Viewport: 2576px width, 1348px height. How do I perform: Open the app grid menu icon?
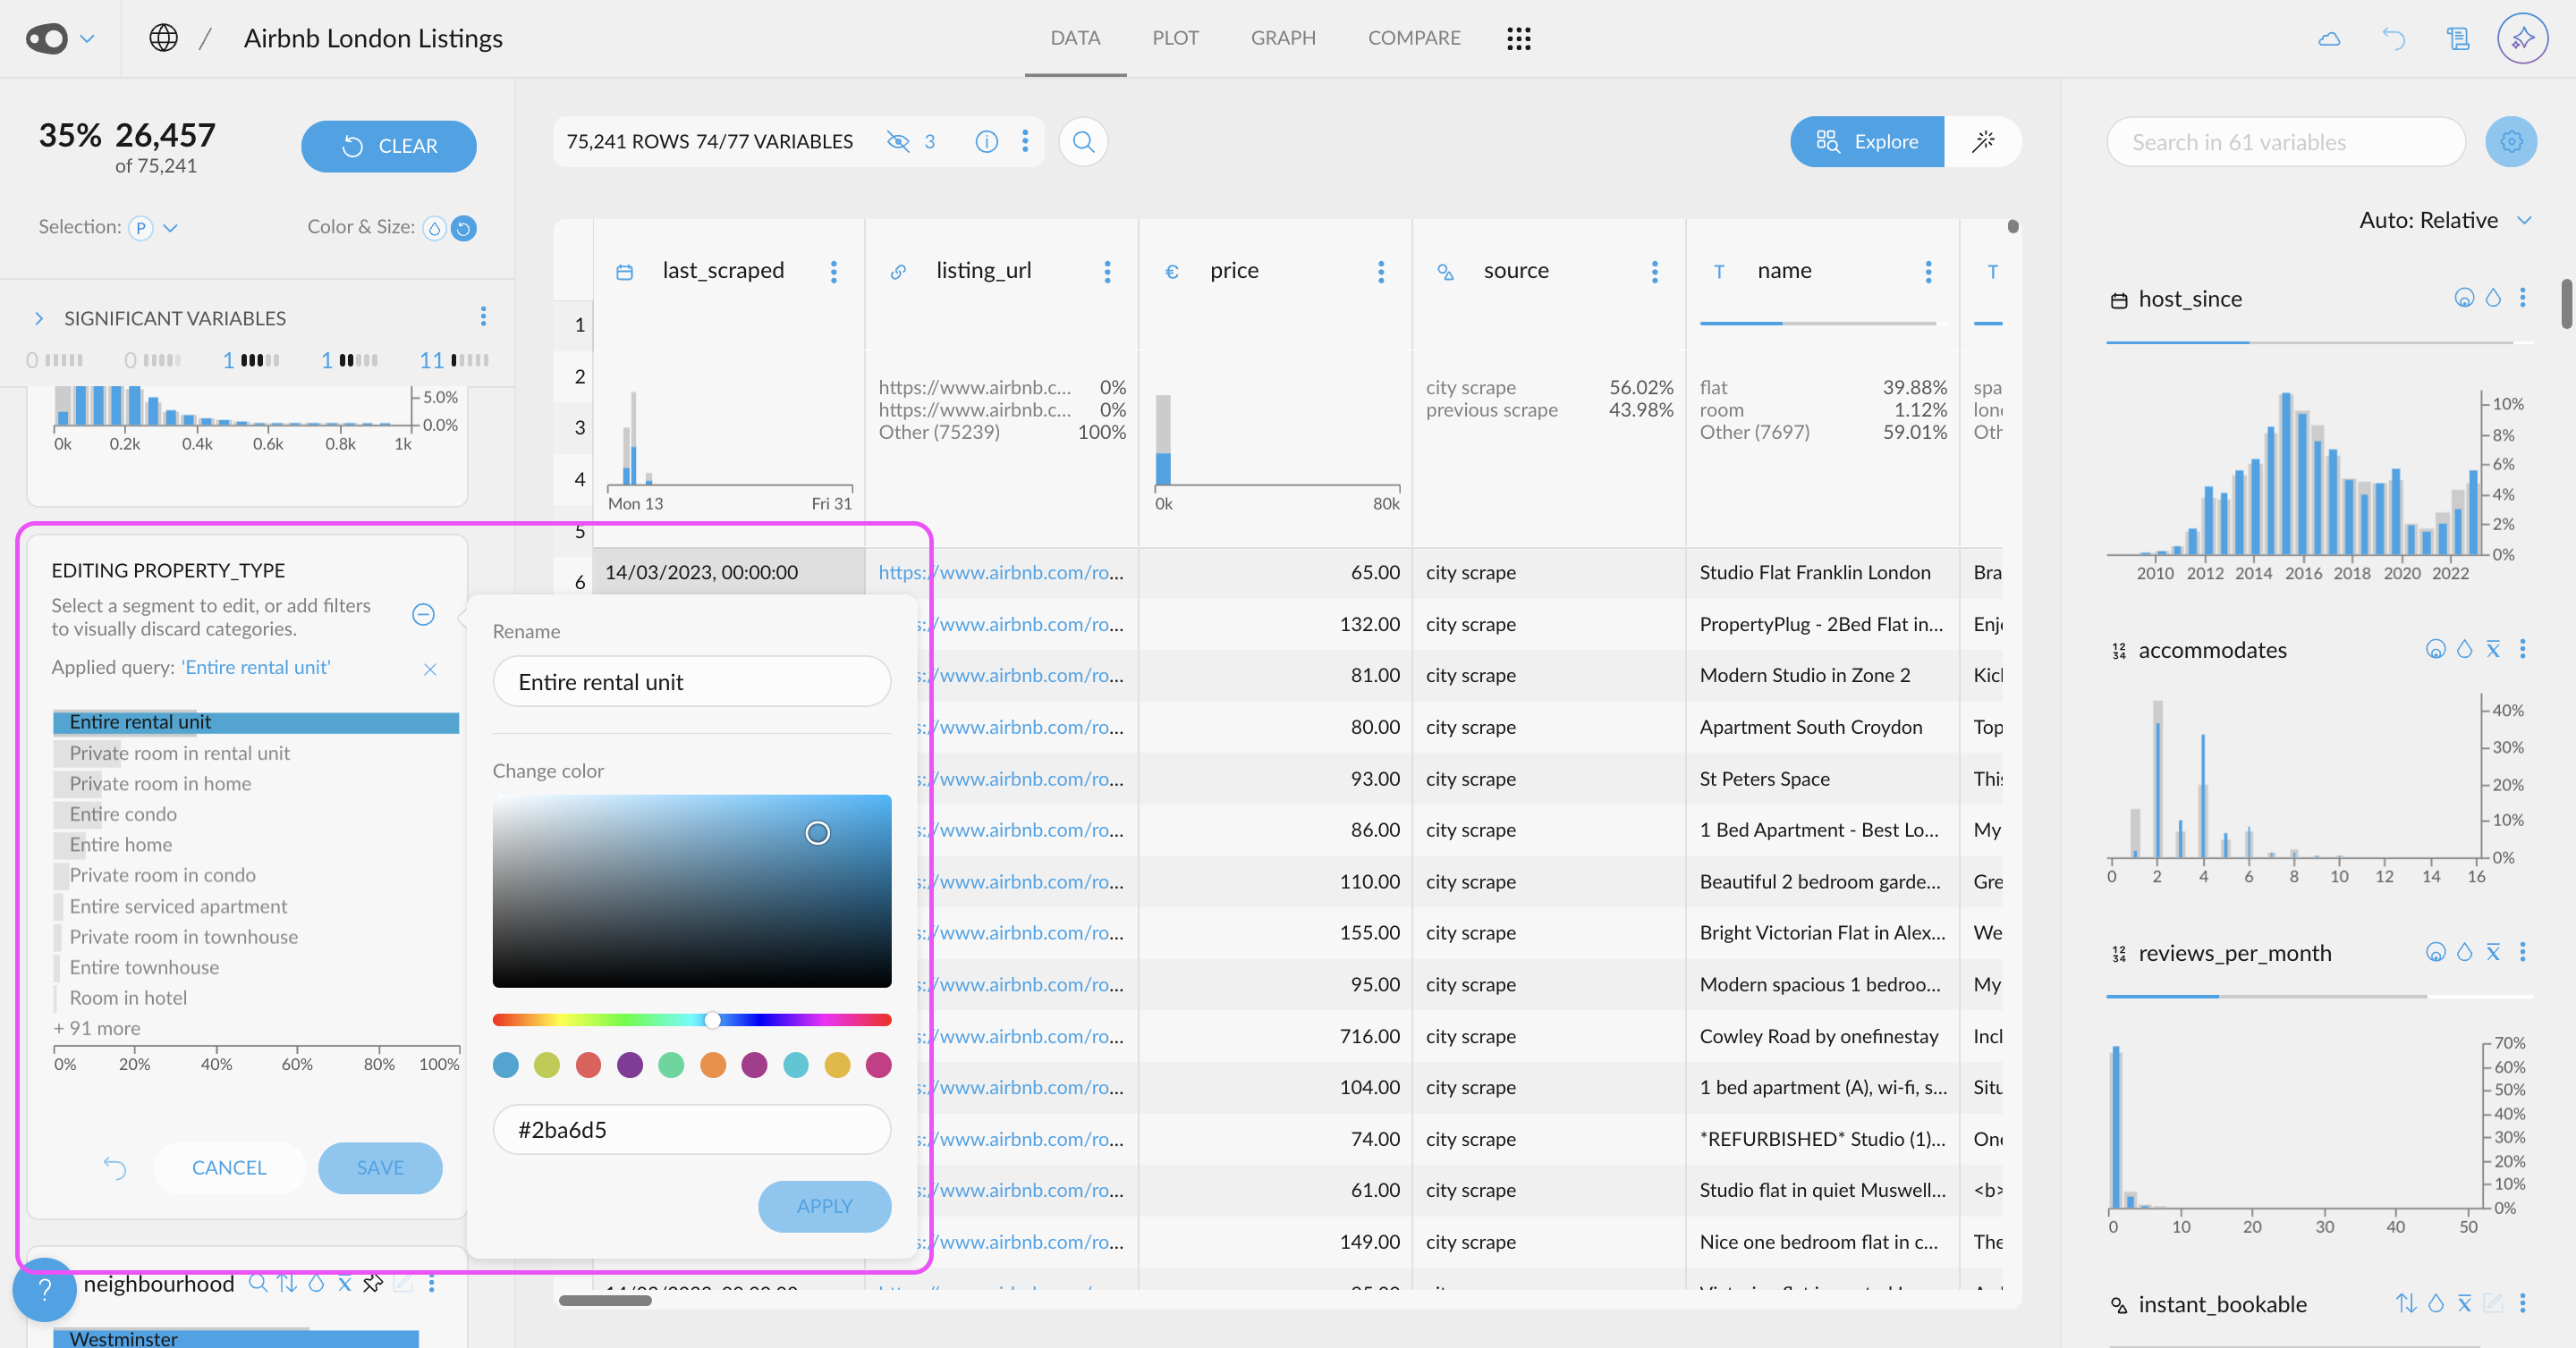[1518, 38]
